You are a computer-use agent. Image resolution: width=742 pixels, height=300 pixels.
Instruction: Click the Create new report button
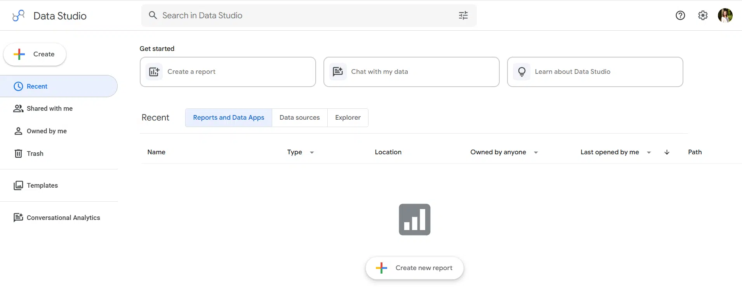[415, 268]
